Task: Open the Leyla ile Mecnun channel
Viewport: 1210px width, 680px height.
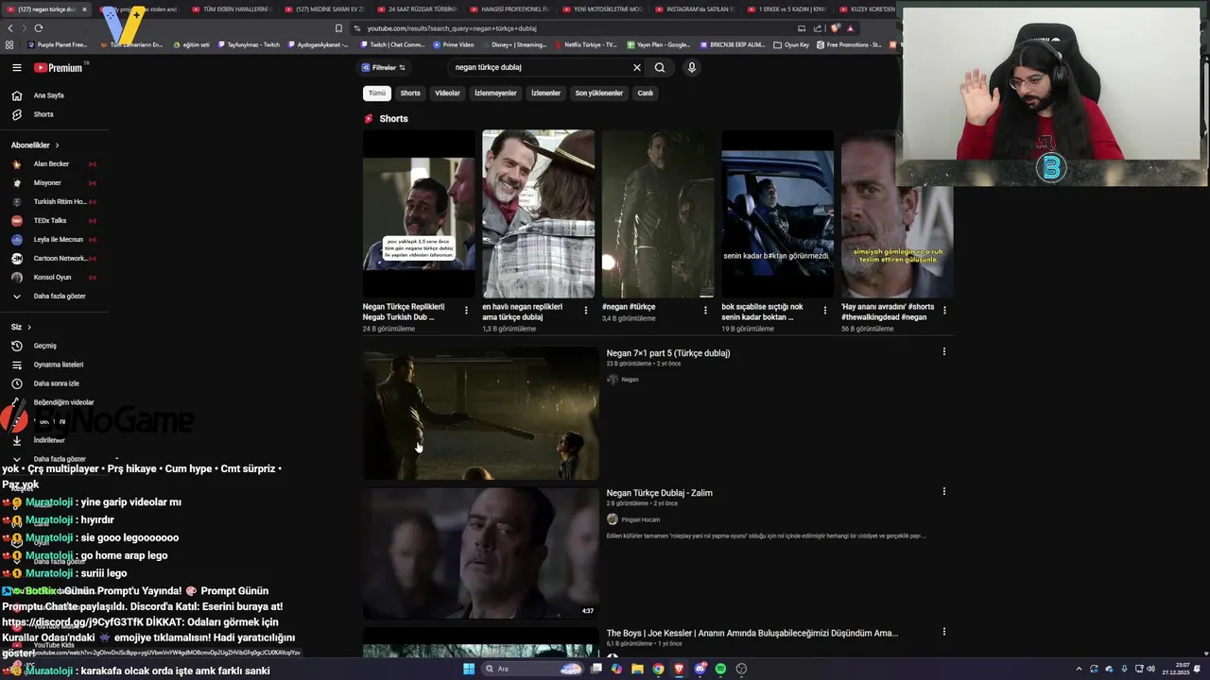Action: click(x=58, y=240)
